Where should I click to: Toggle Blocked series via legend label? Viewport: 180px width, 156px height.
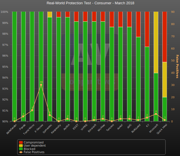[x=29, y=149]
